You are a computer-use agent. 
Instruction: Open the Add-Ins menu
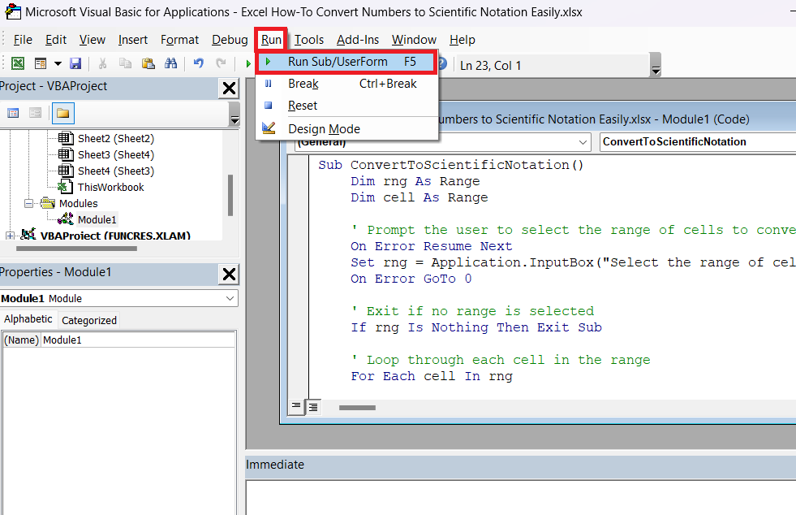tap(358, 40)
